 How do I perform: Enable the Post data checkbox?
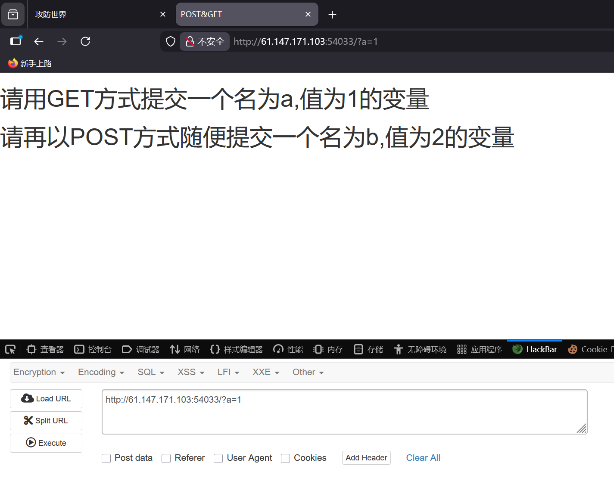106,458
